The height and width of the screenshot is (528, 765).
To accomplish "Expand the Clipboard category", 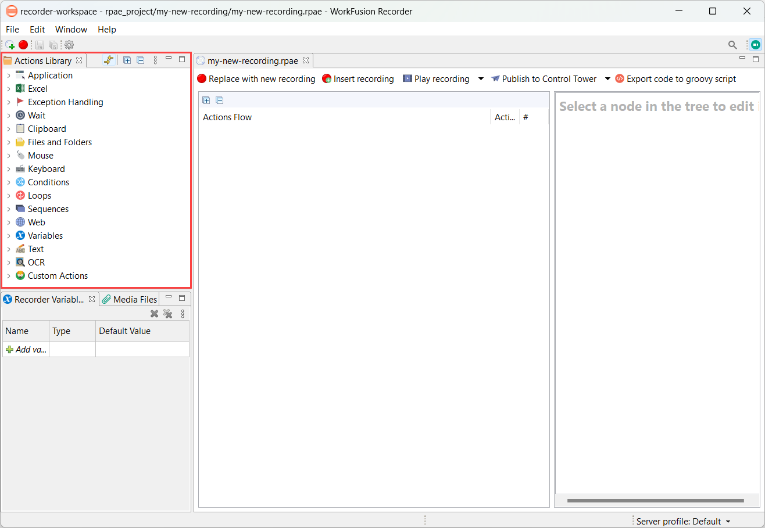I will coord(9,129).
